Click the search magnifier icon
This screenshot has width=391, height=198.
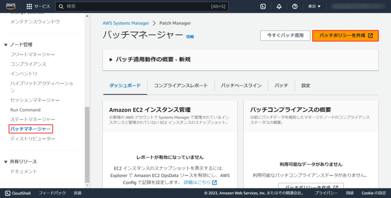coord(61,6)
